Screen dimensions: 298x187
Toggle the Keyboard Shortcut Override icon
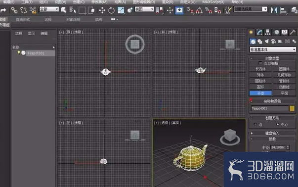tap(179, 10)
